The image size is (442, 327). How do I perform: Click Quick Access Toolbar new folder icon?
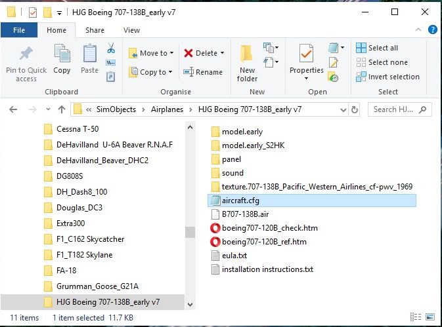[x=47, y=12]
